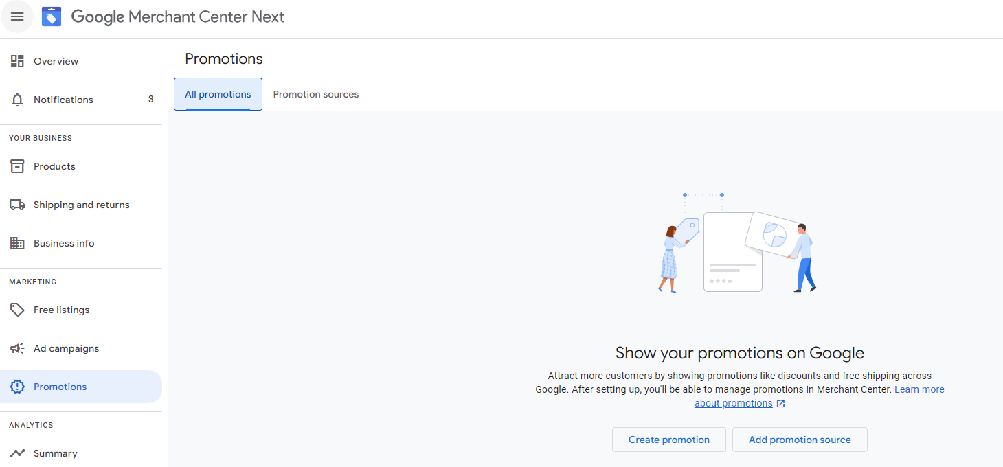Click the Add promotion source button
This screenshot has height=467, width=1003.
[800, 439]
